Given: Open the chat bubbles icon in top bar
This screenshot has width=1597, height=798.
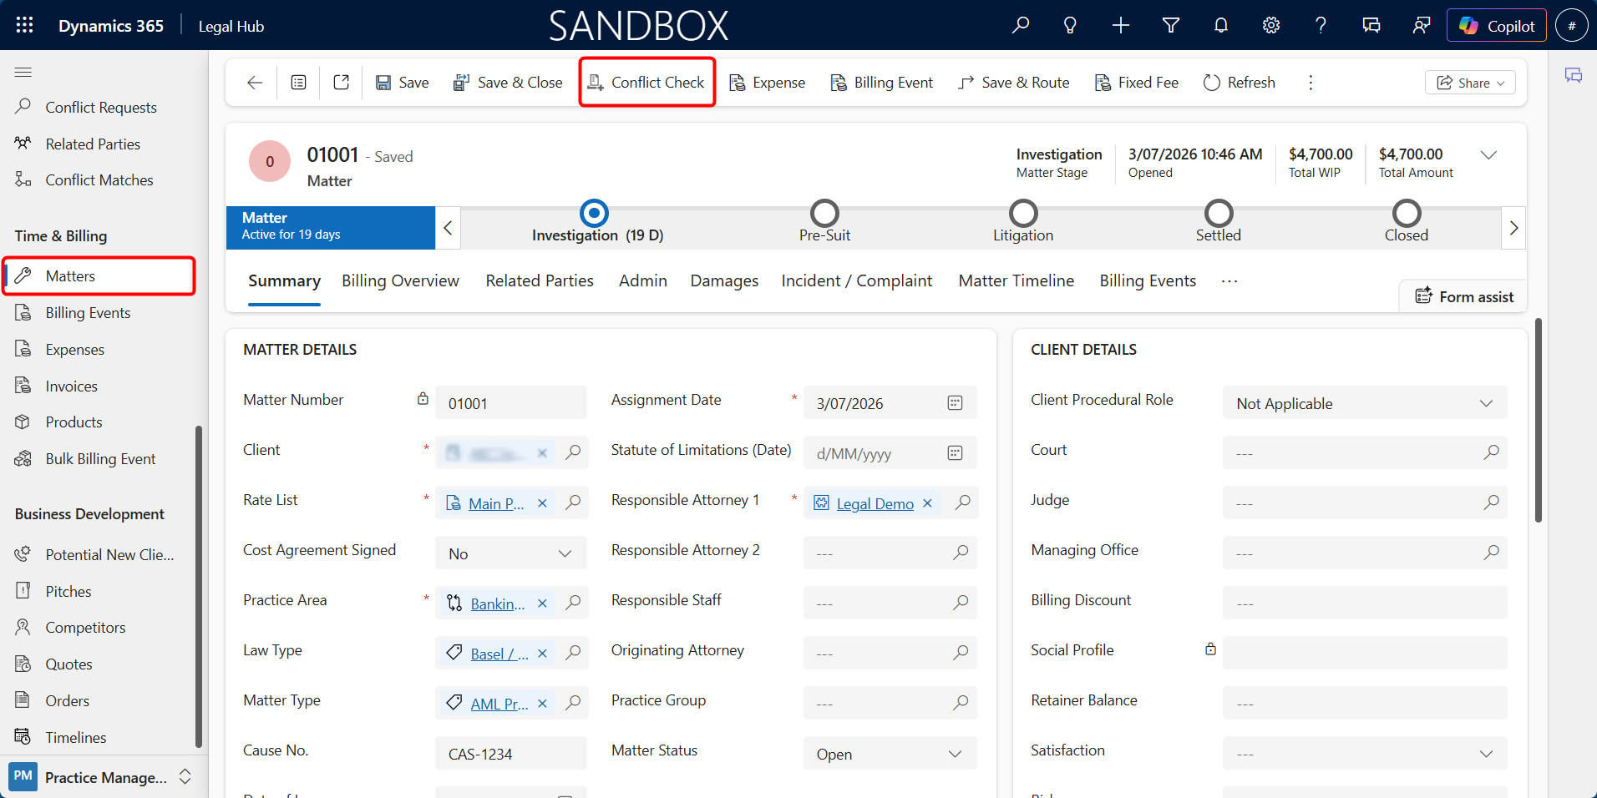Looking at the screenshot, I should [x=1371, y=25].
